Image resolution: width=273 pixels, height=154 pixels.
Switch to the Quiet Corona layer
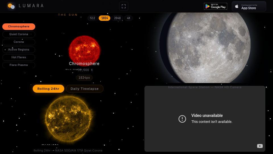tap(19, 34)
